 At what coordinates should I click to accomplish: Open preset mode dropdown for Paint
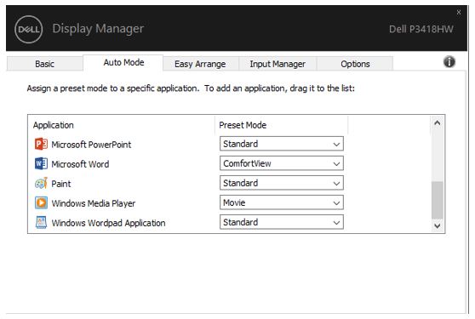[282, 183]
